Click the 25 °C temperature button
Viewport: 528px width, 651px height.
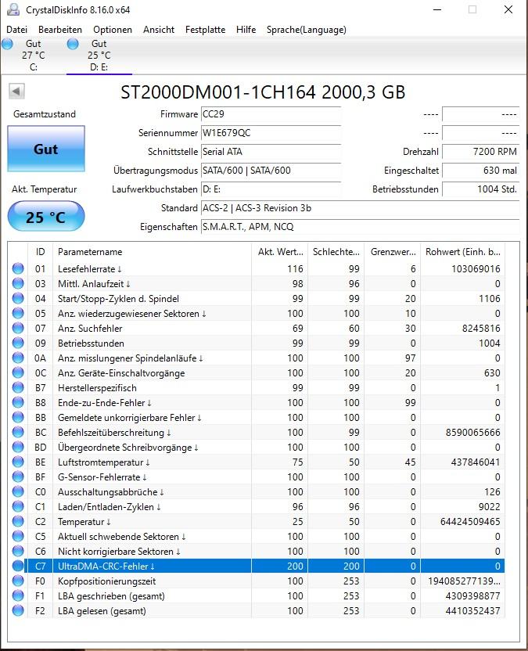click(x=46, y=216)
